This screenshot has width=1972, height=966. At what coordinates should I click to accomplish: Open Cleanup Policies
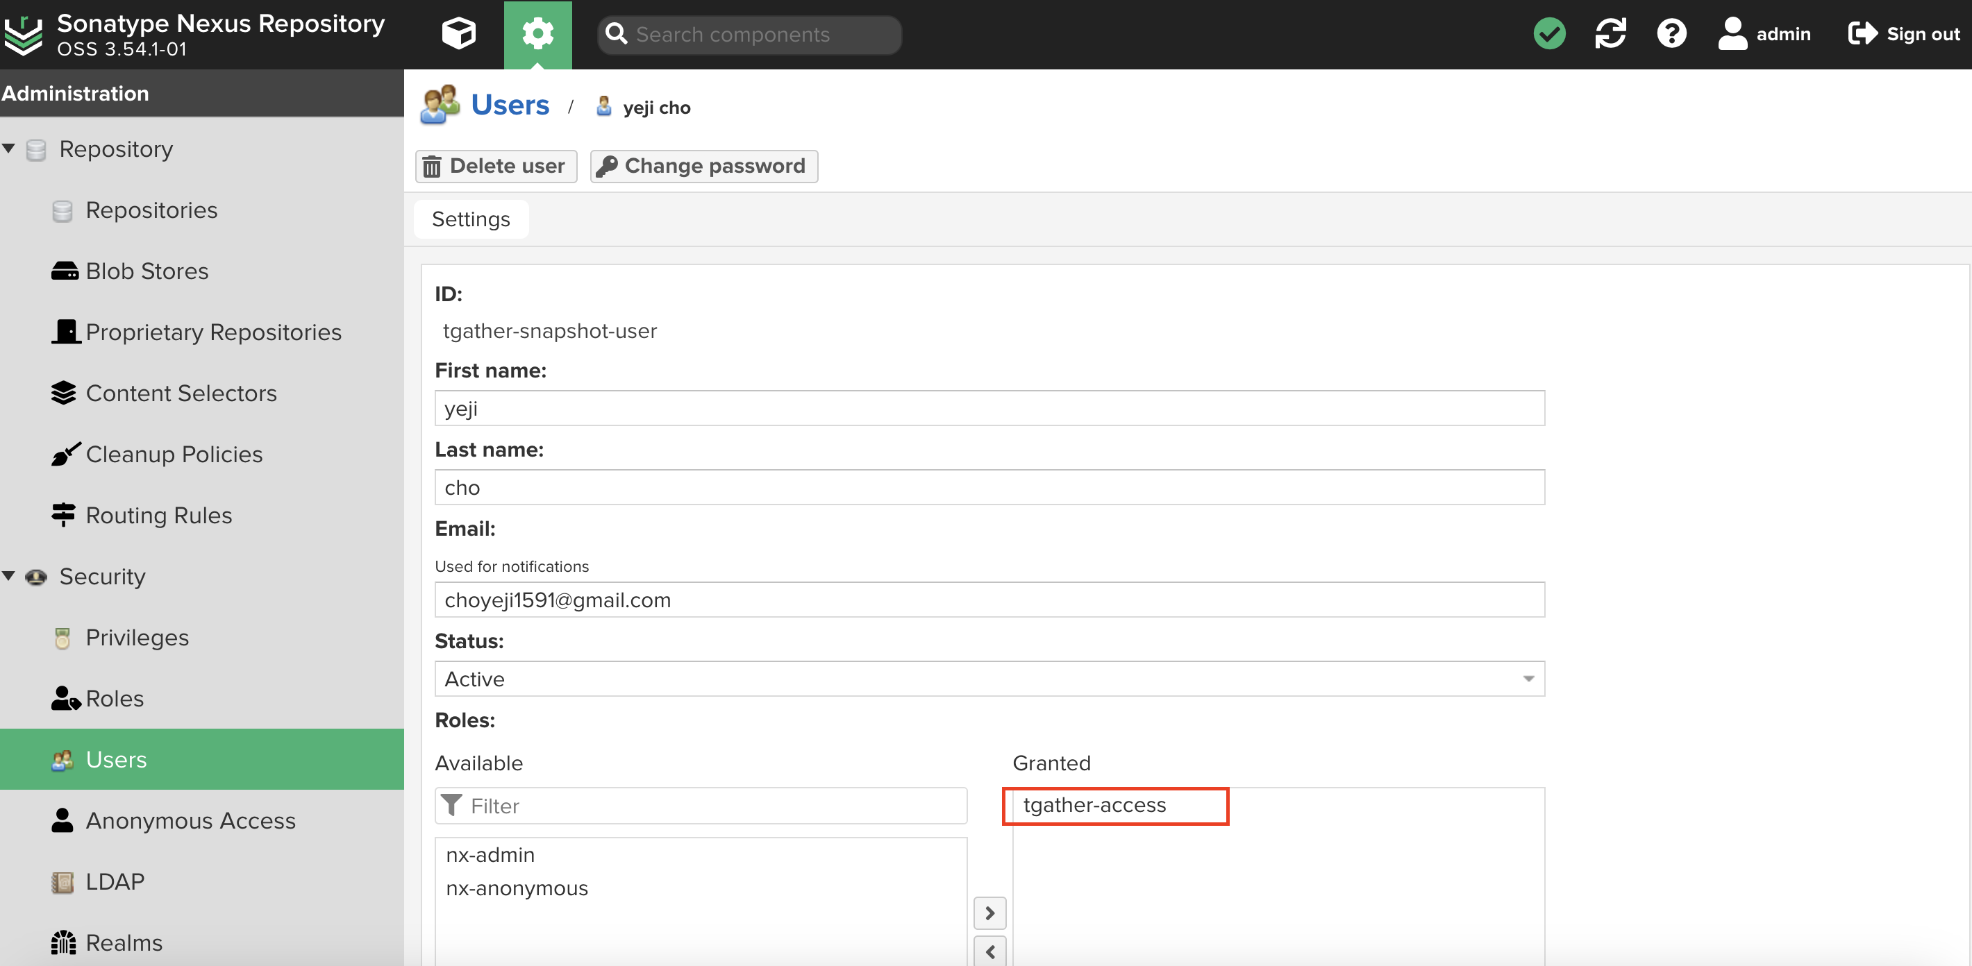point(174,455)
